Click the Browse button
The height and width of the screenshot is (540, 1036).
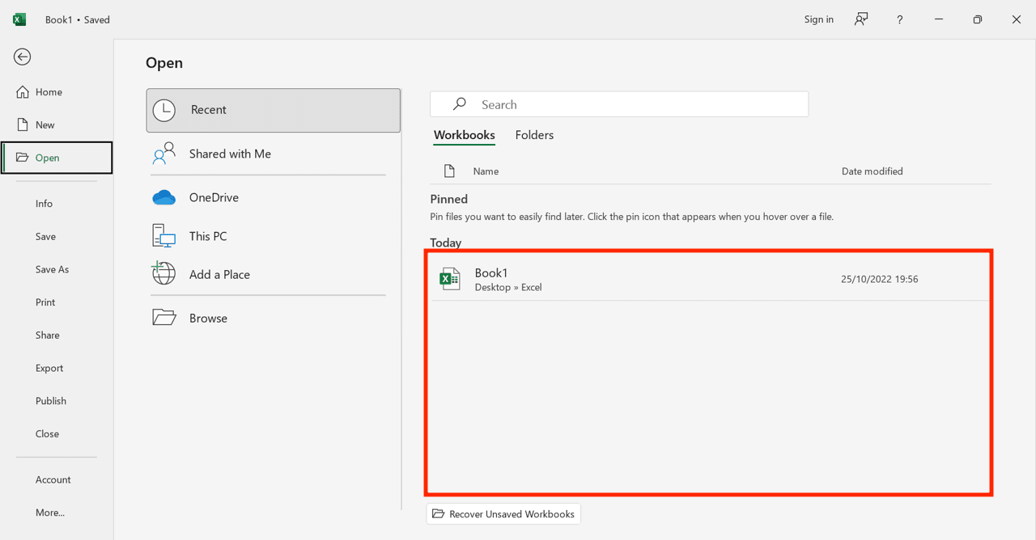(x=274, y=318)
